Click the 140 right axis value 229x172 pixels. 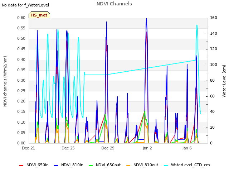[214, 33]
